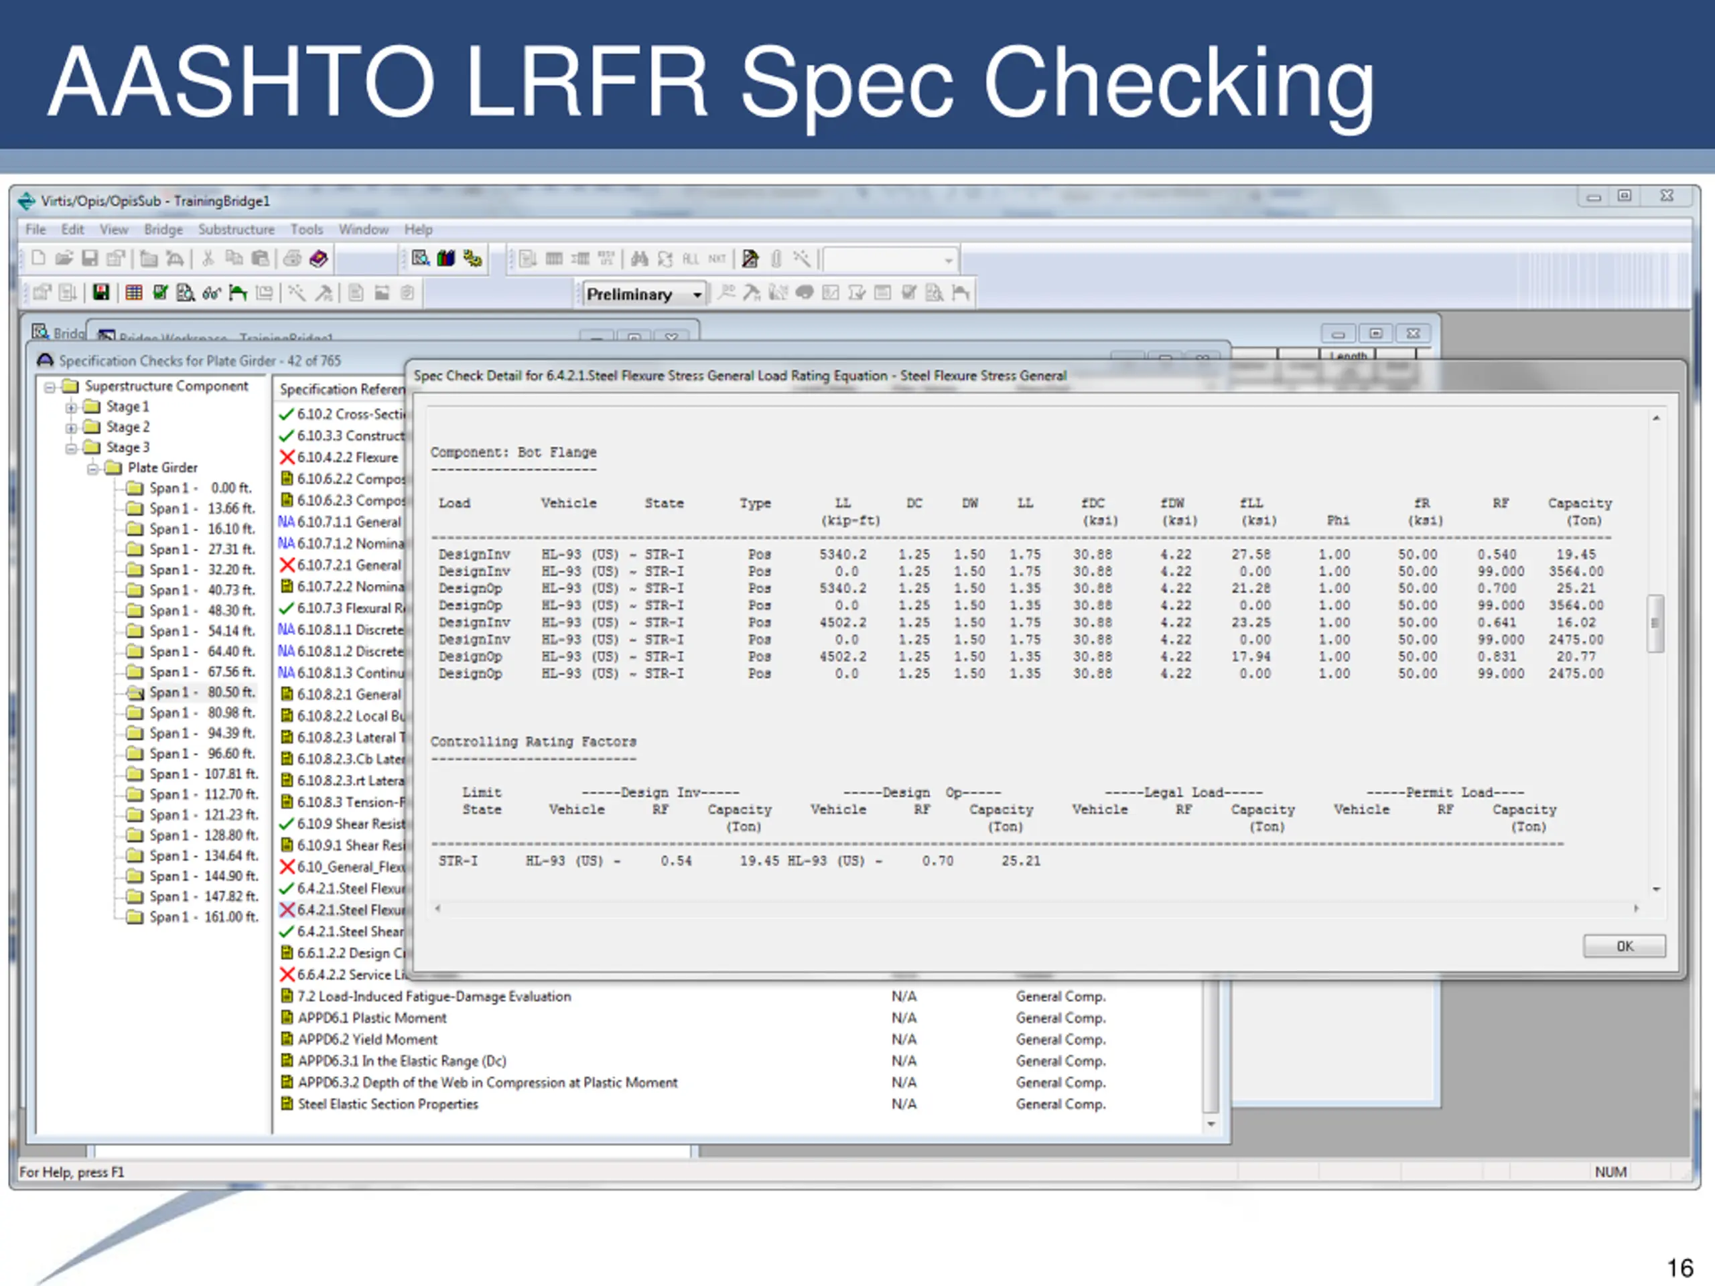Collapse the Plate Girder tree node
1715x1286 pixels.
(x=92, y=468)
